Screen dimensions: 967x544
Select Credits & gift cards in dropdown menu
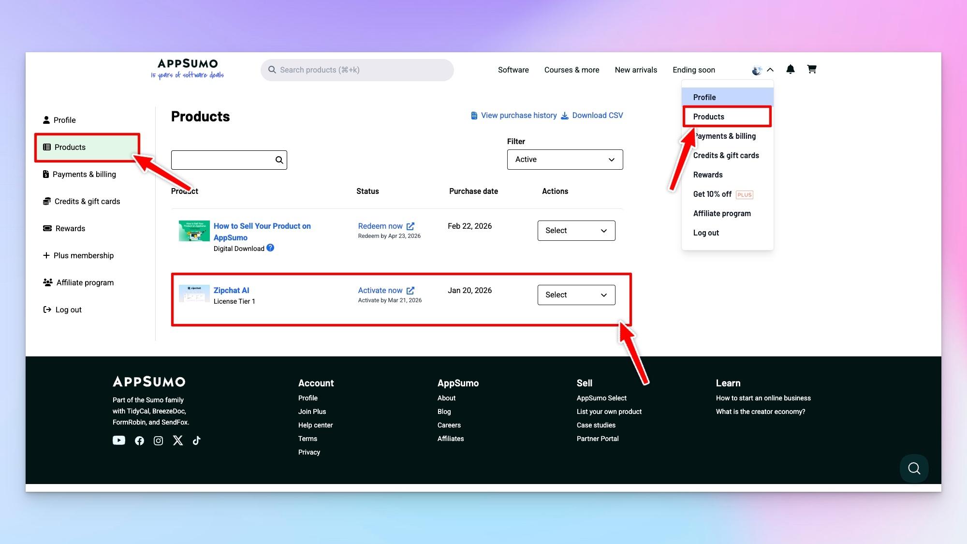[x=727, y=156]
